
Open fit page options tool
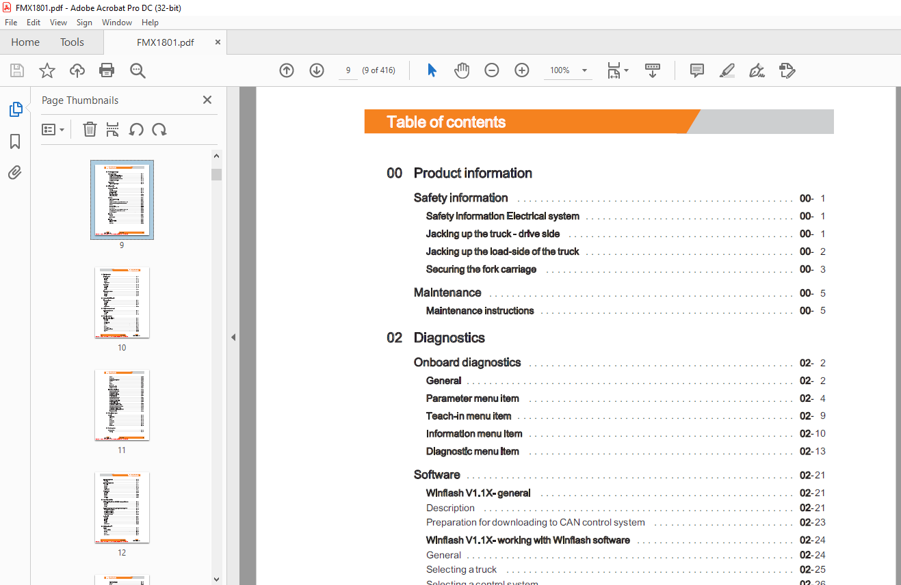(618, 70)
